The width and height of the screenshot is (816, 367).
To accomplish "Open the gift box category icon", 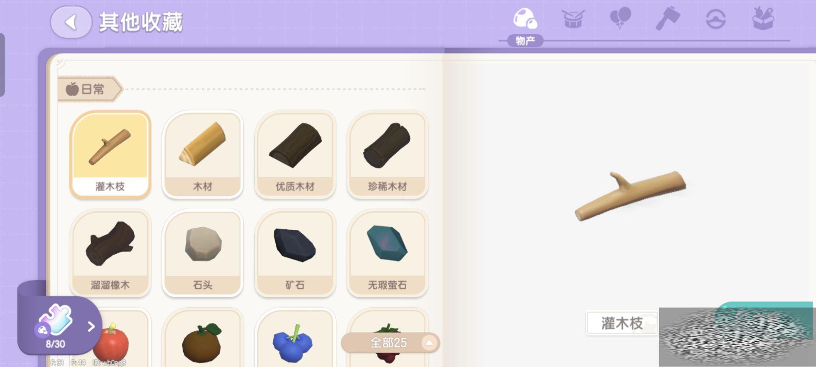I will (x=763, y=19).
